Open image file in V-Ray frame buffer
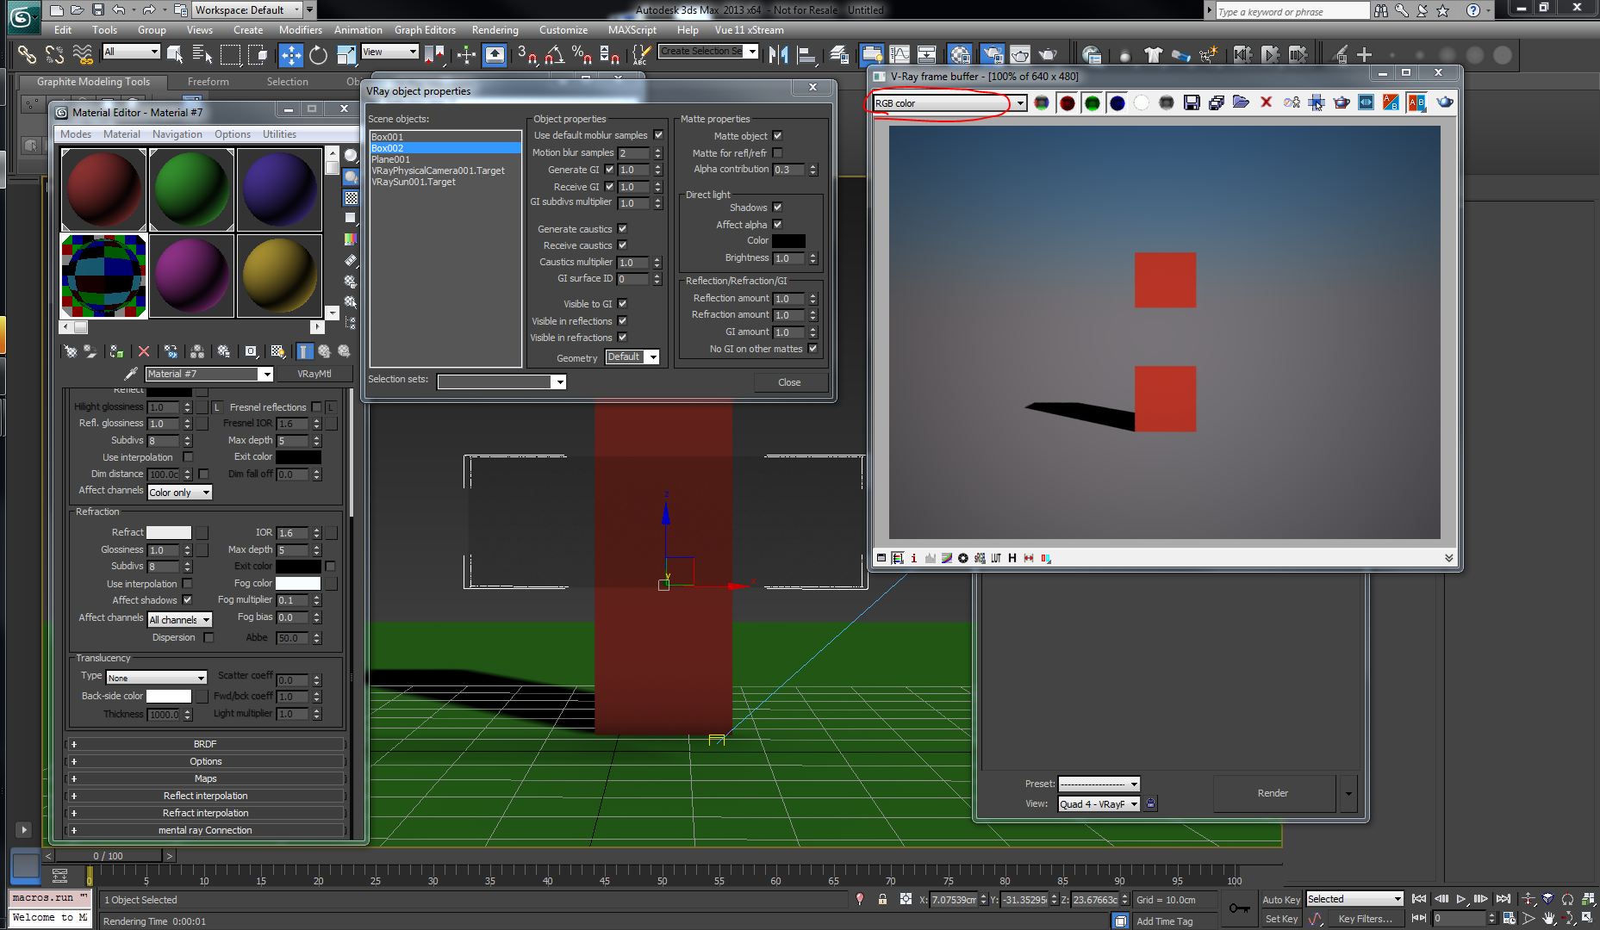This screenshot has height=930, width=1600. [1241, 102]
